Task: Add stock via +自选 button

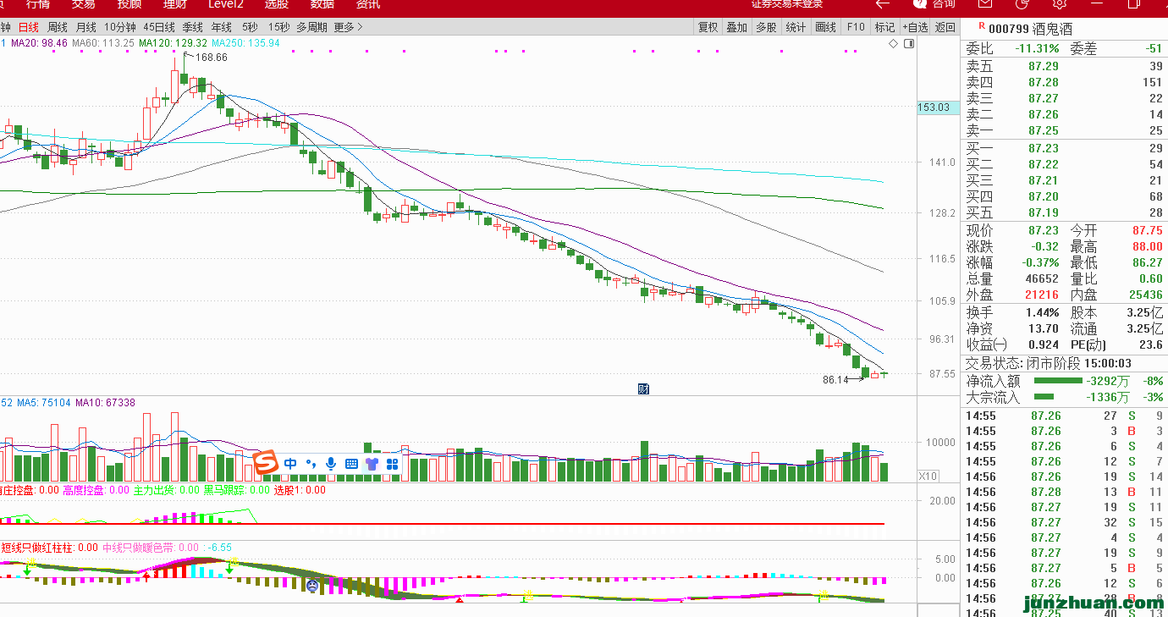Action: tap(915, 27)
